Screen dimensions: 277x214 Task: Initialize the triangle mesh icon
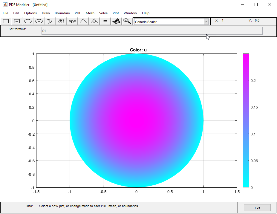coord(83,22)
